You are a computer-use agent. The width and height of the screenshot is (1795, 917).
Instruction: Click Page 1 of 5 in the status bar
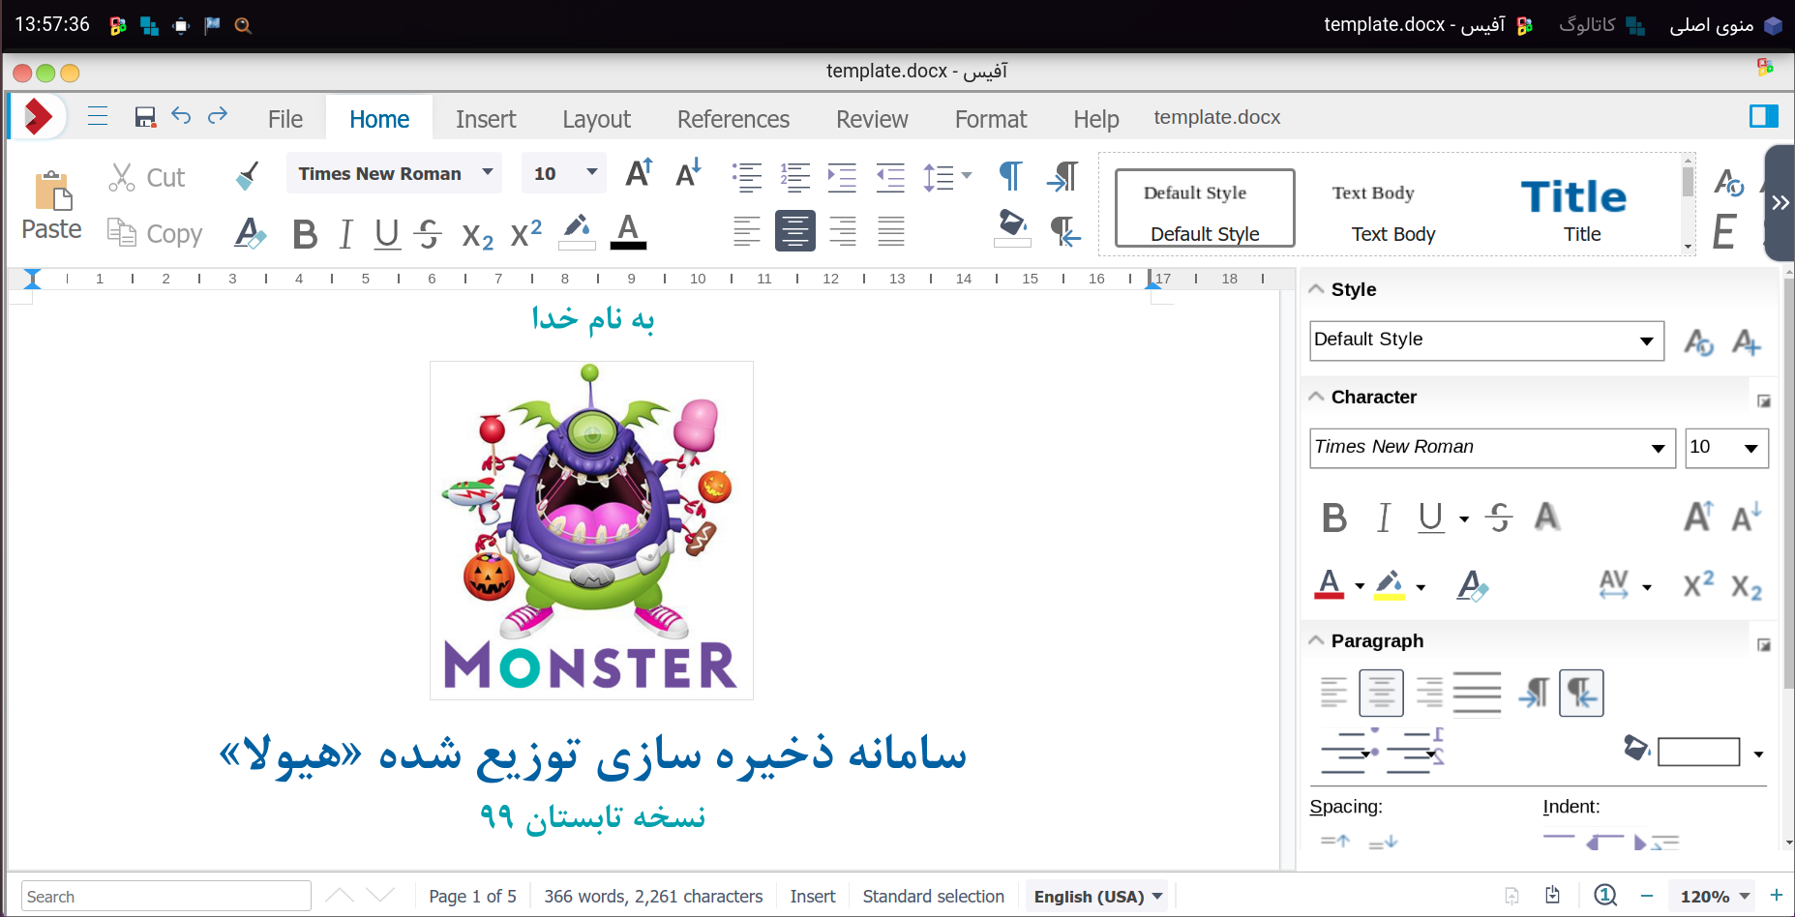coord(473,897)
